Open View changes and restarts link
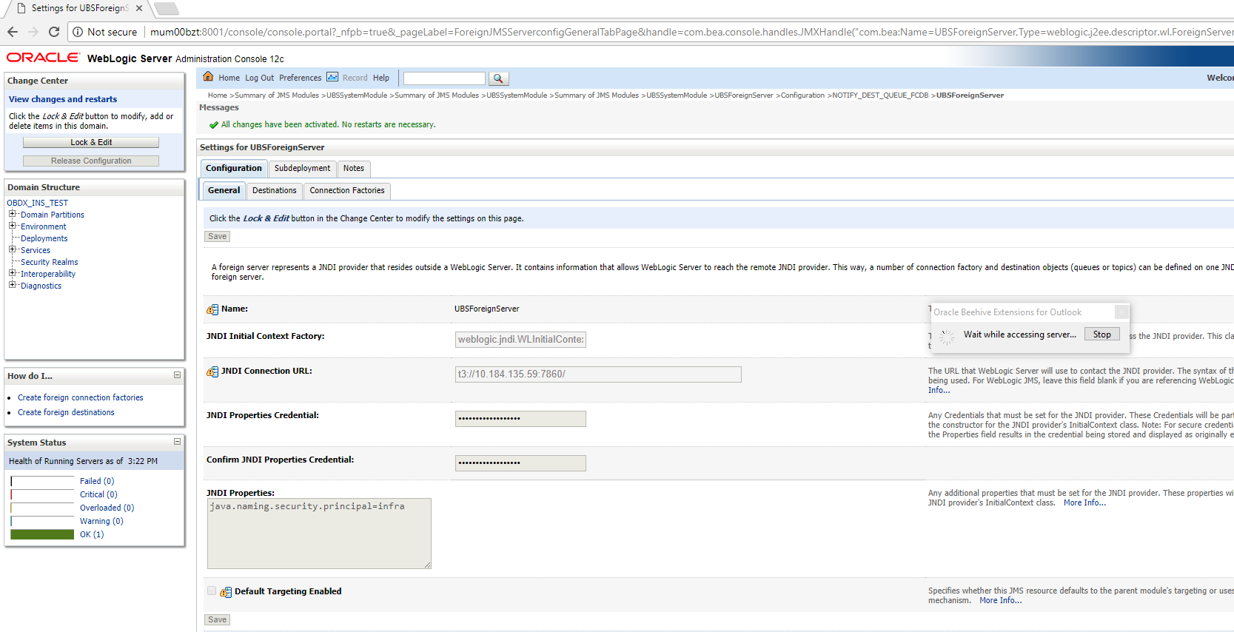The image size is (1234, 632). [63, 99]
